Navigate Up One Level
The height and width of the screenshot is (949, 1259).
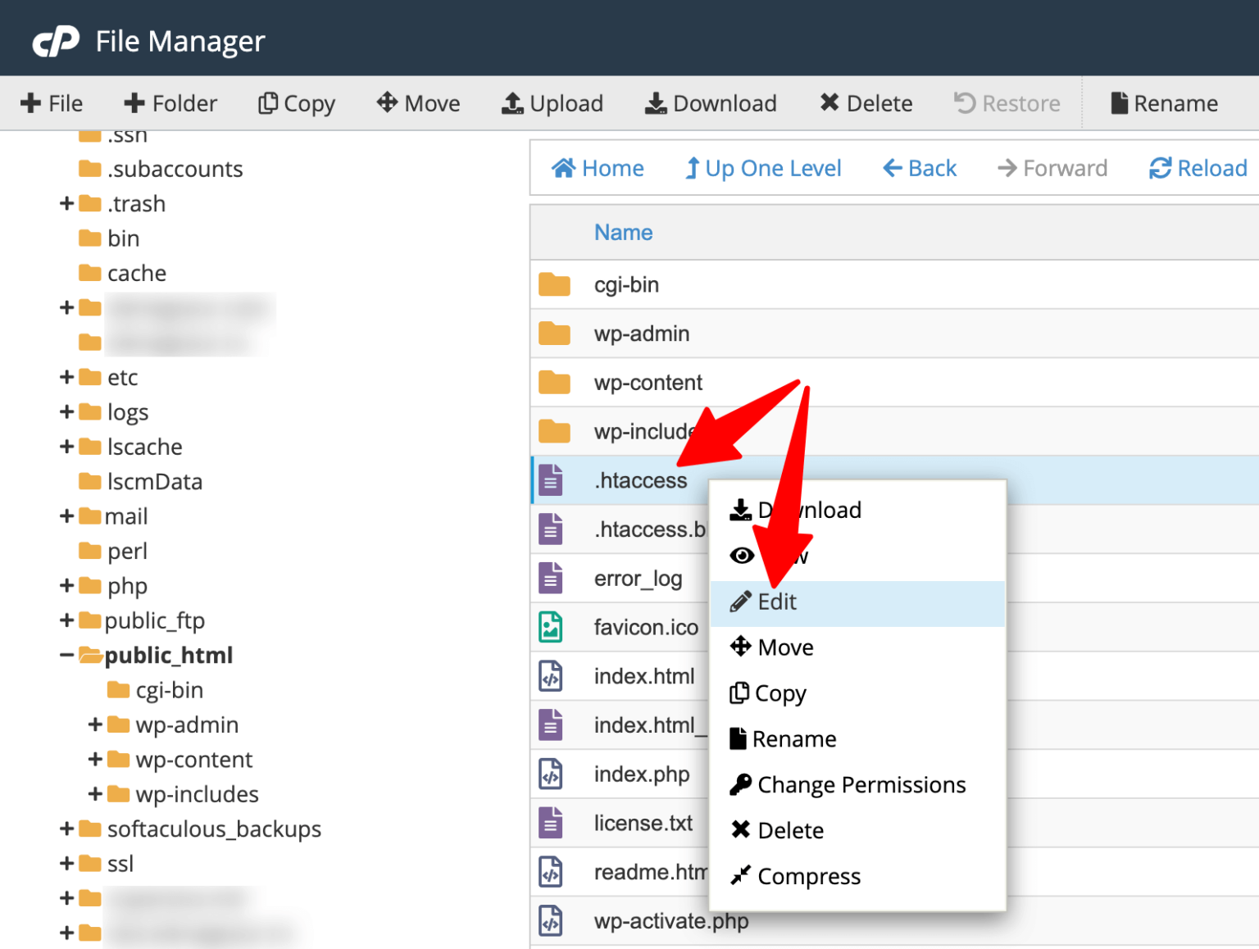coord(762,168)
